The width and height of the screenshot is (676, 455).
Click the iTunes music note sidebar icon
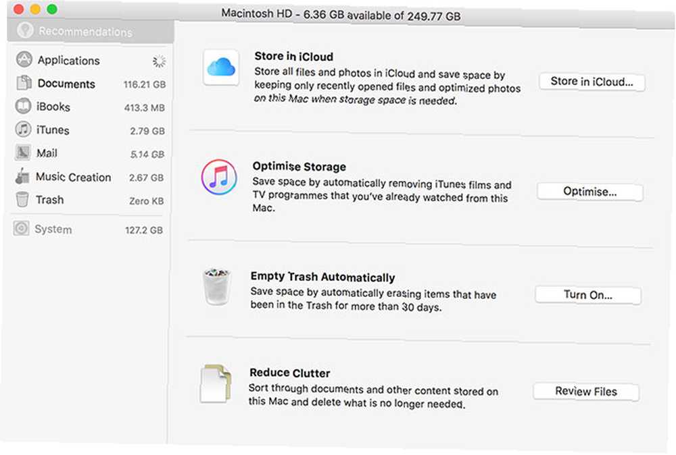coord(23,129)
